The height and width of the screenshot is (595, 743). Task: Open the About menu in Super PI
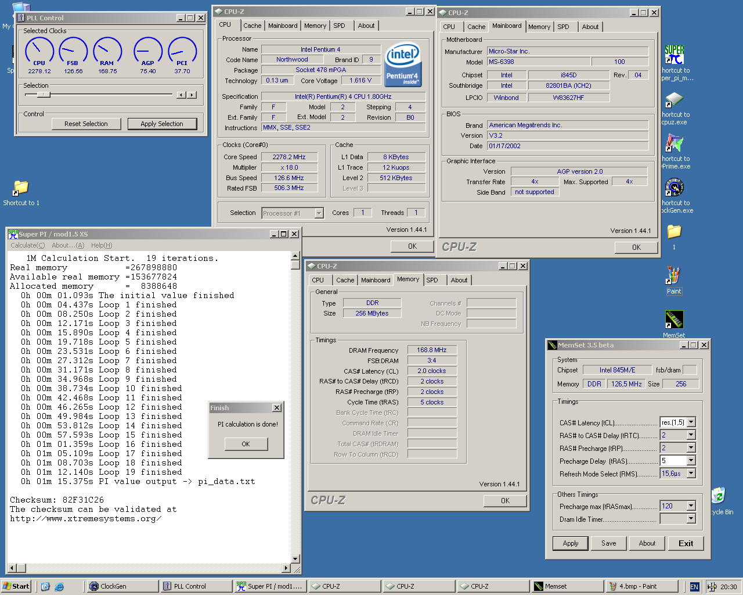tap(68, 245)
